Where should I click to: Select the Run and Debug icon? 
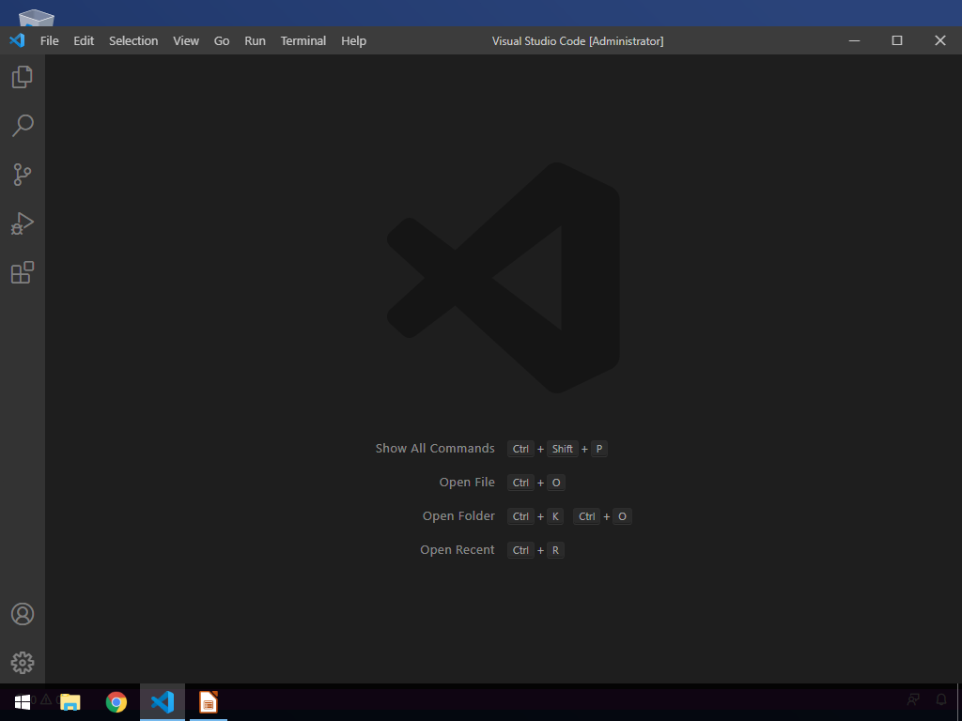click(x=23, y=223)
